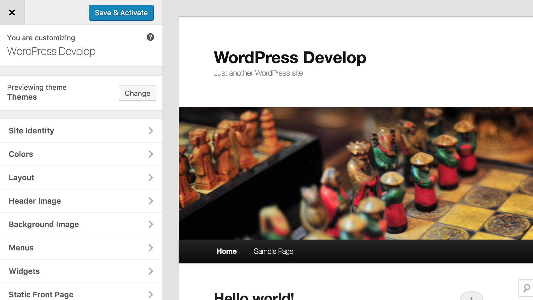Click the Save & Activate button
Viewport: 533px width, 300px height.
point(121,13)
